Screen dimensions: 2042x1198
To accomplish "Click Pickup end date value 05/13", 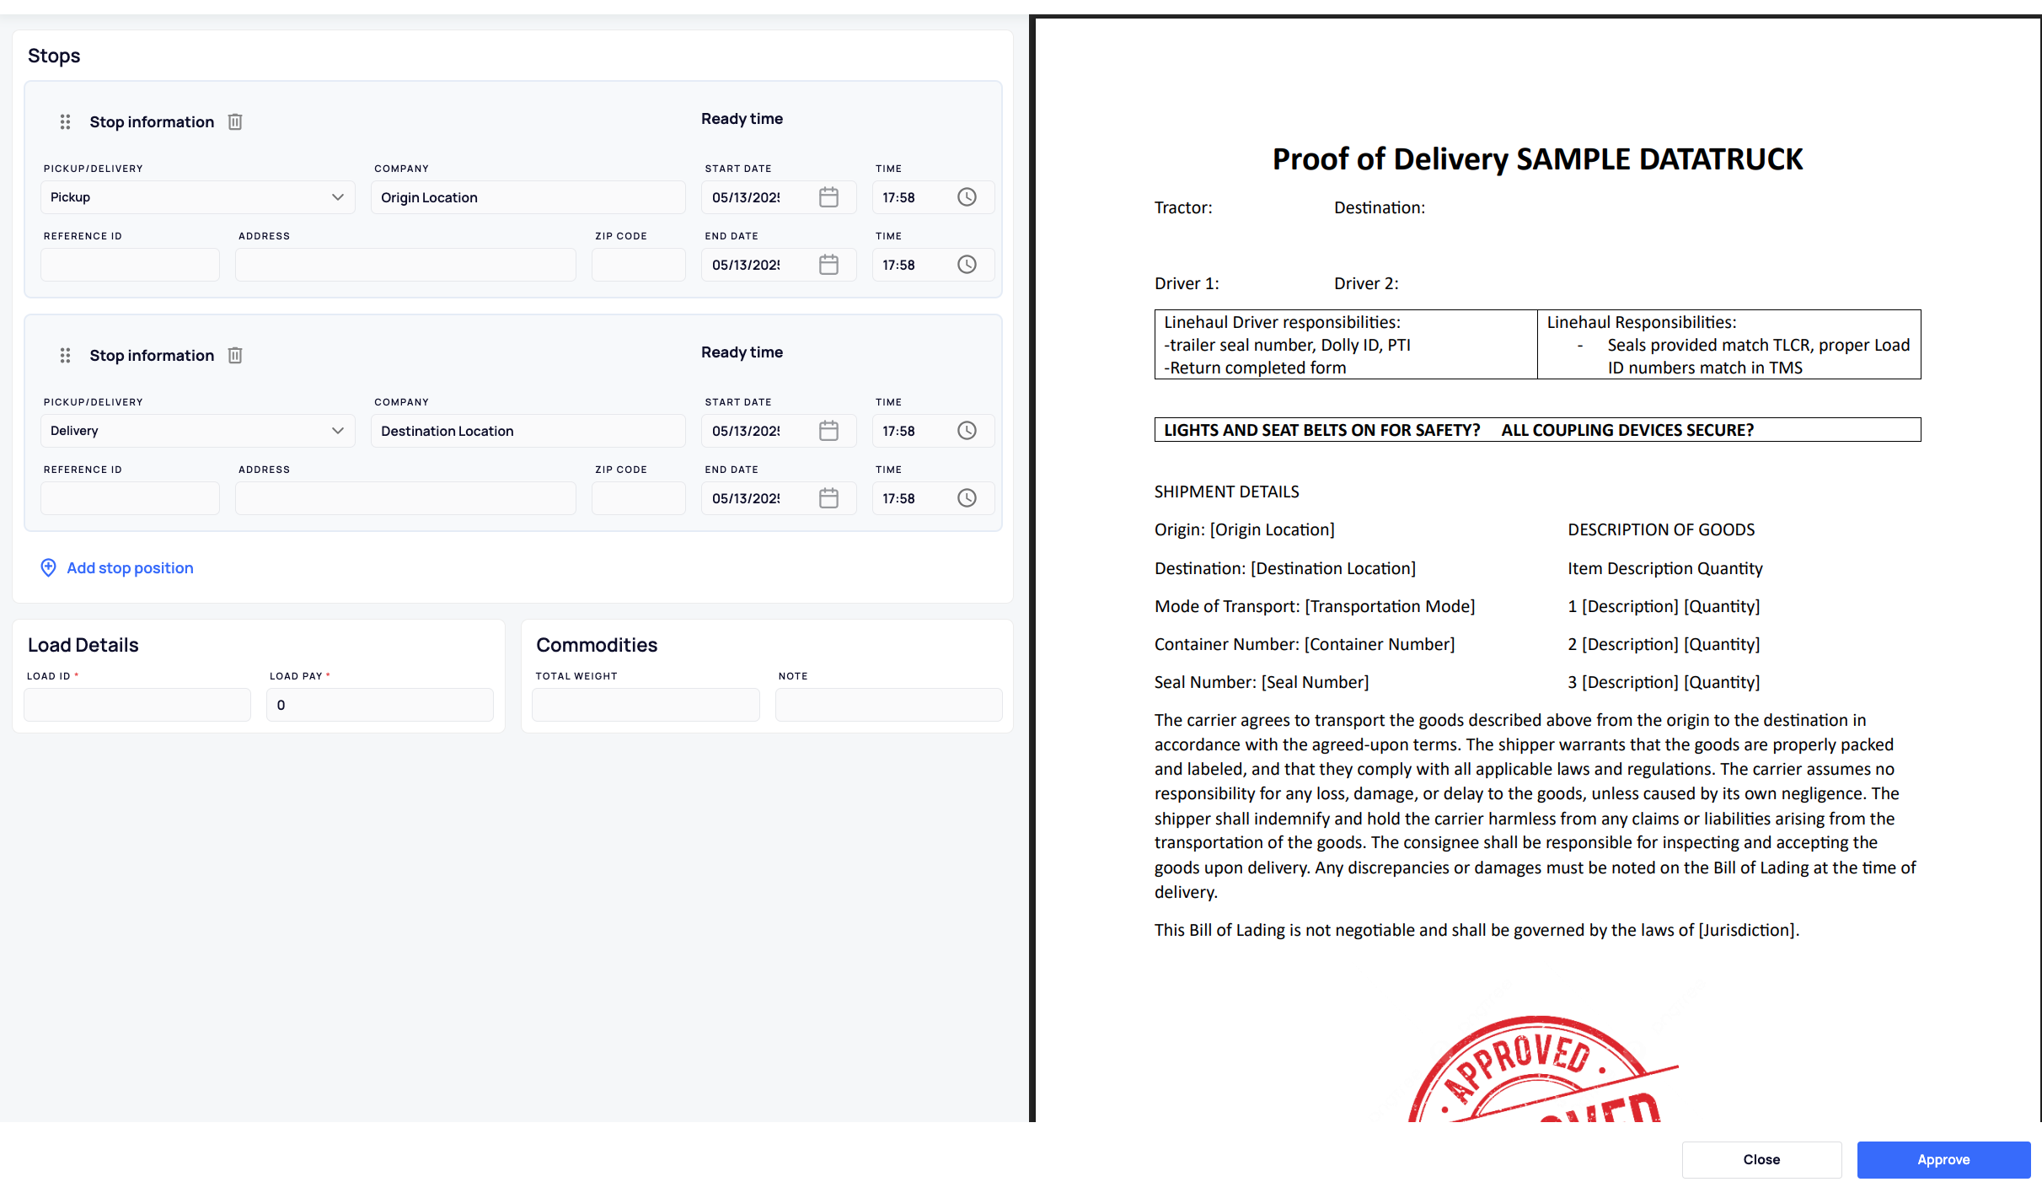I will (x=746, y=265).
